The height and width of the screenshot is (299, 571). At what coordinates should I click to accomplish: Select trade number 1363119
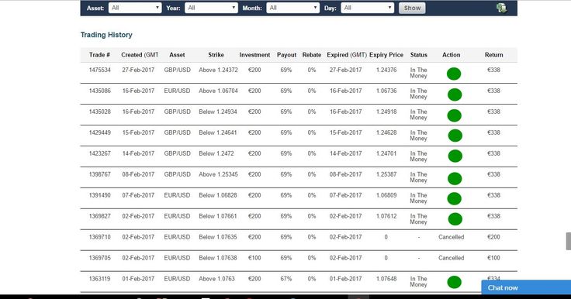coord(100,279)
